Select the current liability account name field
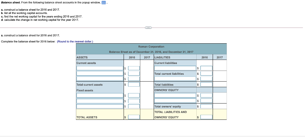305x137 pixels. pos(175,68)
